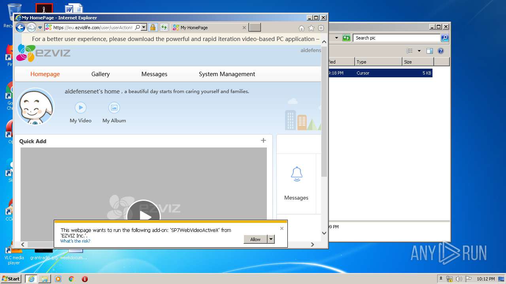Click the Search pic field in Explorer

(x=396, y=38)
